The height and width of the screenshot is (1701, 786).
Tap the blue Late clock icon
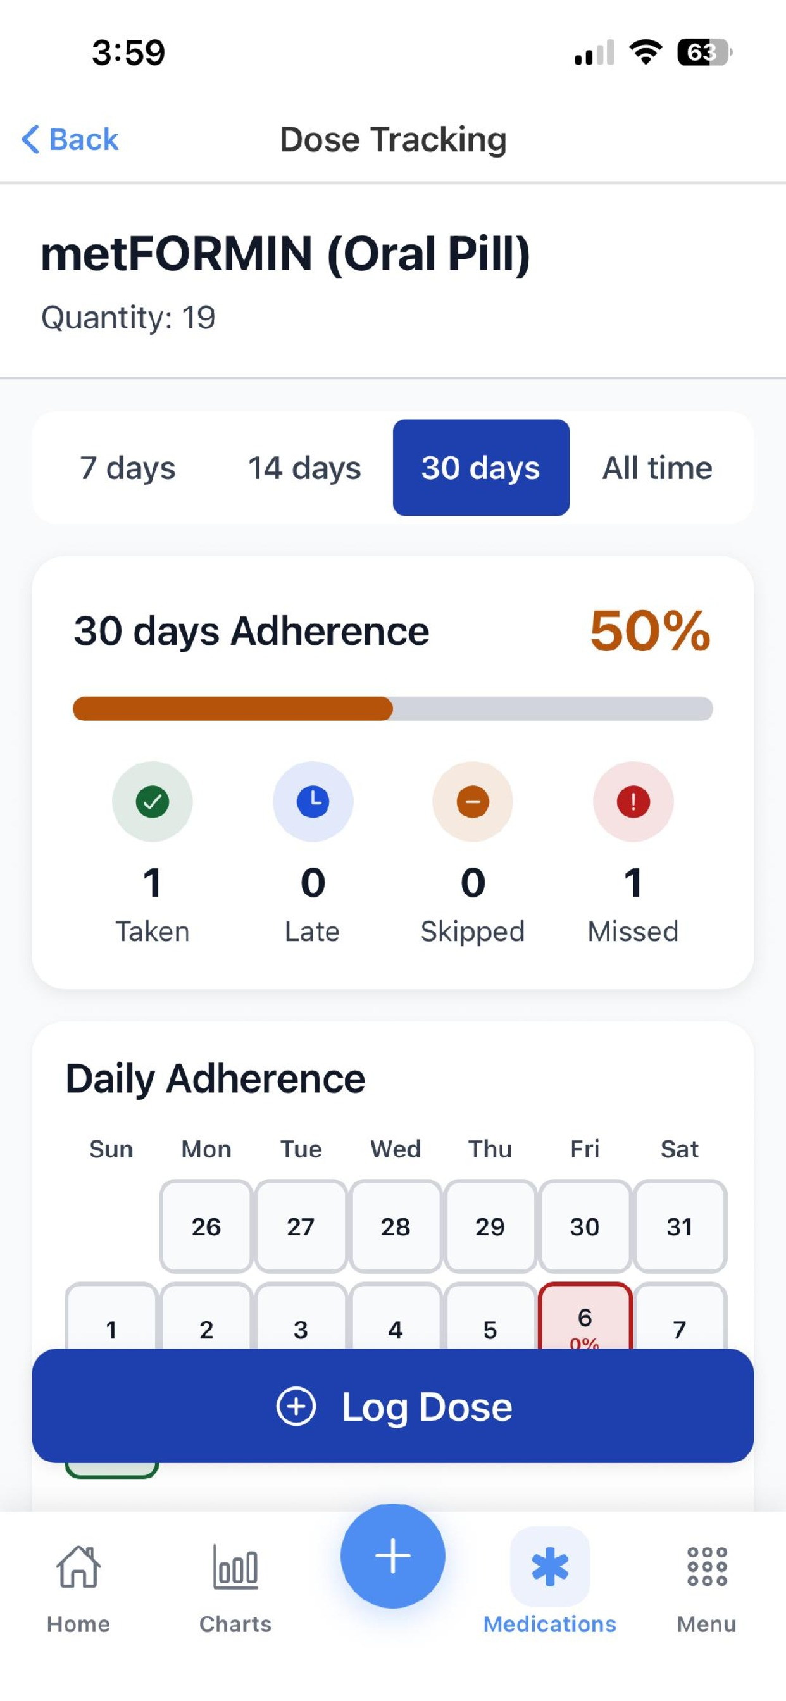coord(313,801)
